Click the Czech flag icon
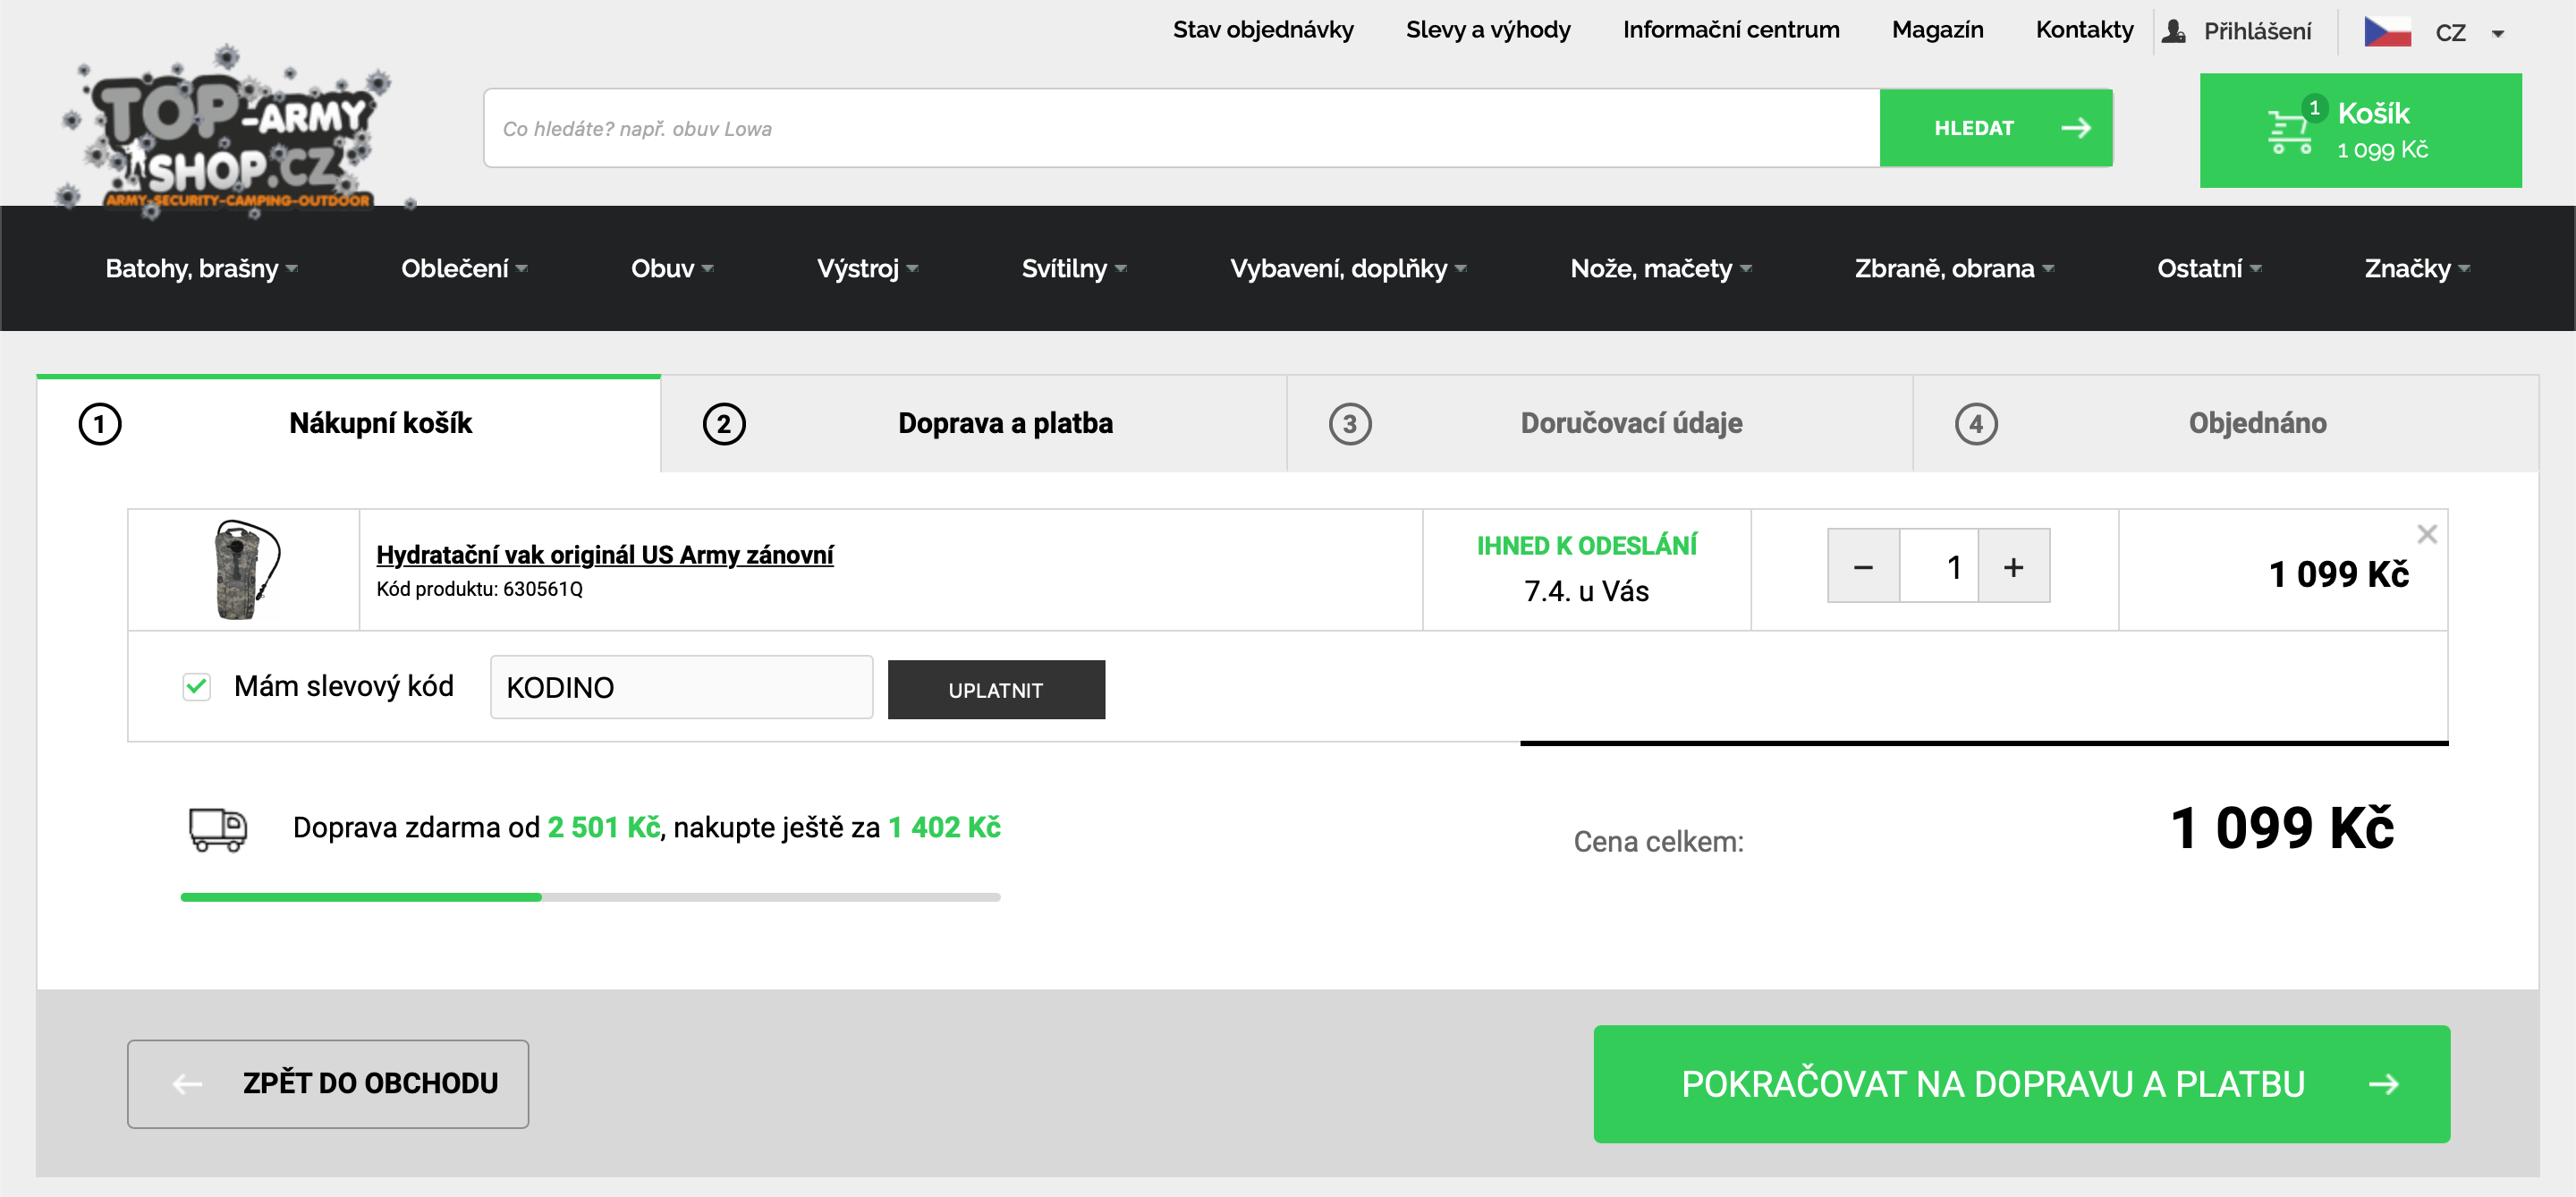This screenshot has width=2576, height=1197. click(x=2386, y=32)
